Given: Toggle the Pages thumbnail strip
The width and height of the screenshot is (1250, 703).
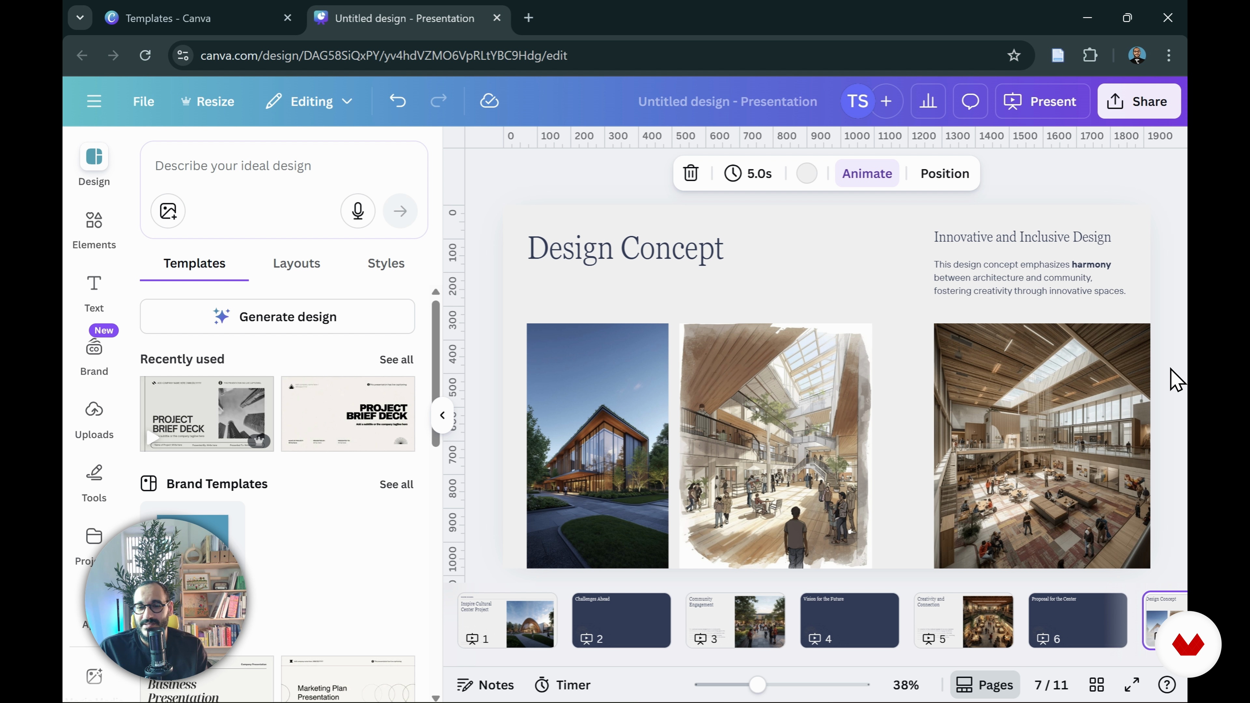Looking at the screenshot, I should click(x=985, y=684).
